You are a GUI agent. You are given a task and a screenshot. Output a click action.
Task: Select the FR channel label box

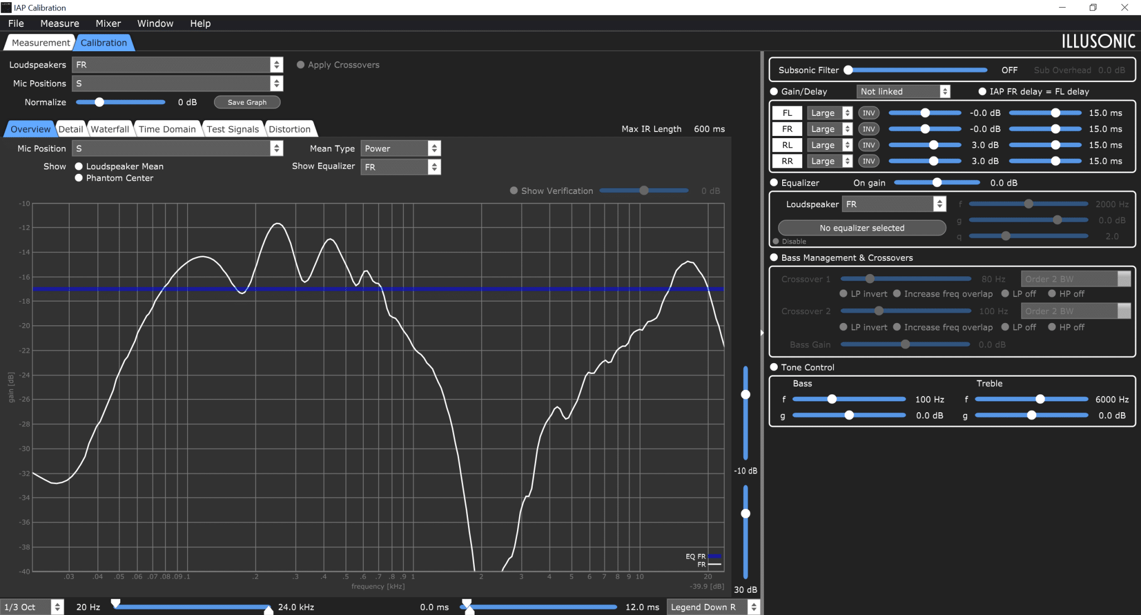click(787, 129)
